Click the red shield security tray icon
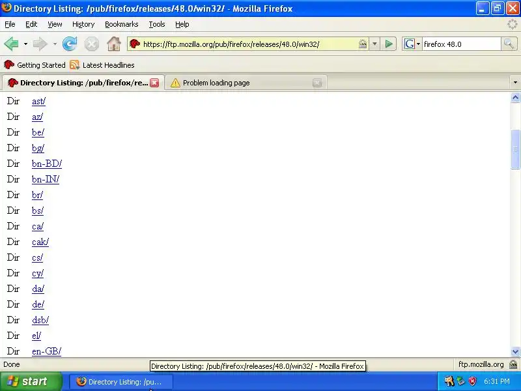Image resolution: width=521 pixels, height=391 pixels. tap(472, 381)
